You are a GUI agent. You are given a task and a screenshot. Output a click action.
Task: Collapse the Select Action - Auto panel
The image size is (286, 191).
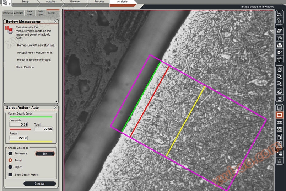[x=55, y=108]
